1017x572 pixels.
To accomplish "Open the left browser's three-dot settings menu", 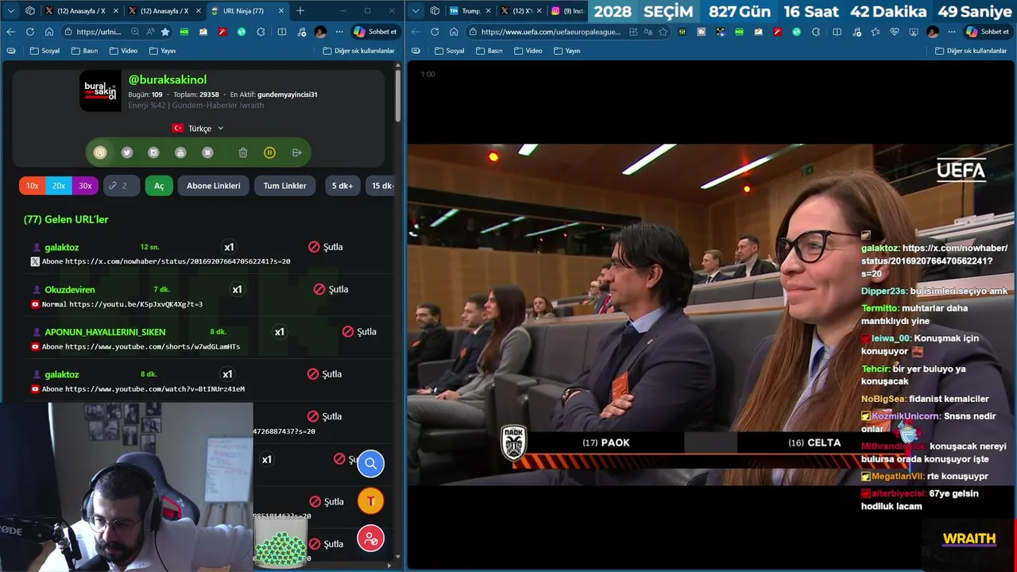I will (339, 32).
